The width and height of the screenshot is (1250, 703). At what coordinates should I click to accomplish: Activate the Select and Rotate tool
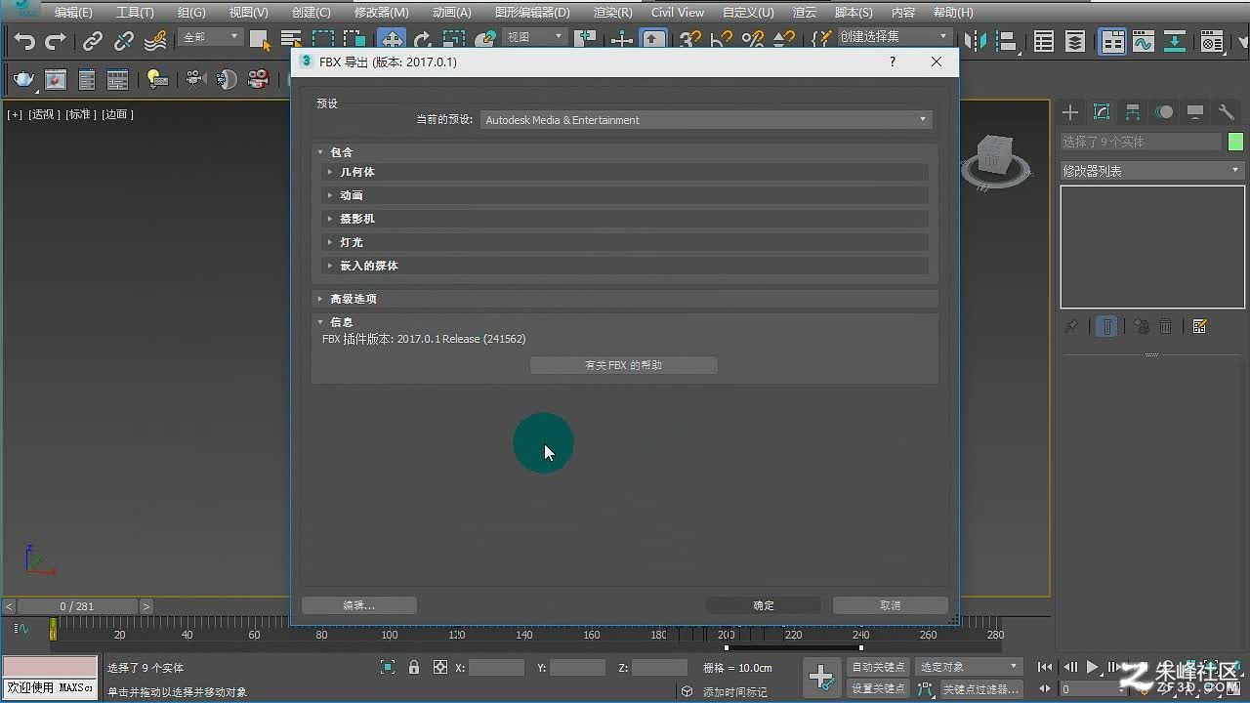tap(423, 41)
